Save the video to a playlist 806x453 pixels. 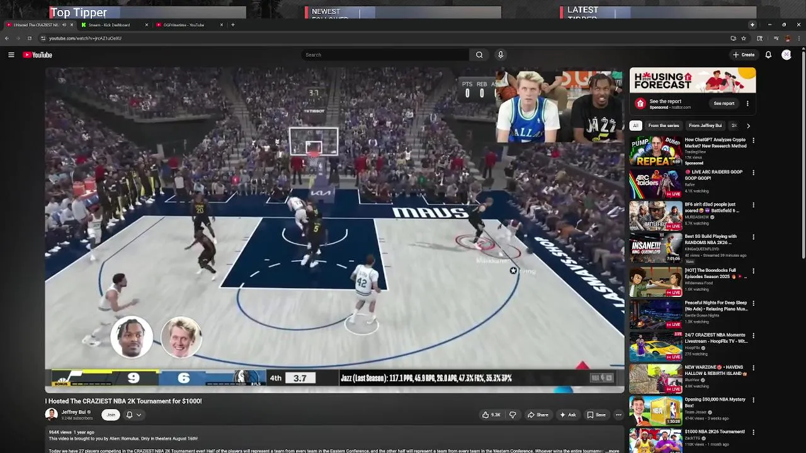click(x=596, y=415)
